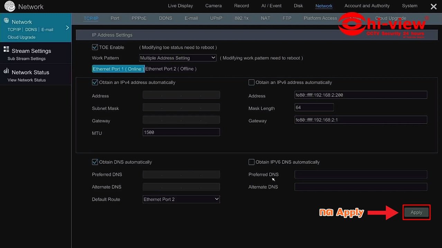
Task: Close the Network settings window
Action: point(433,7)
